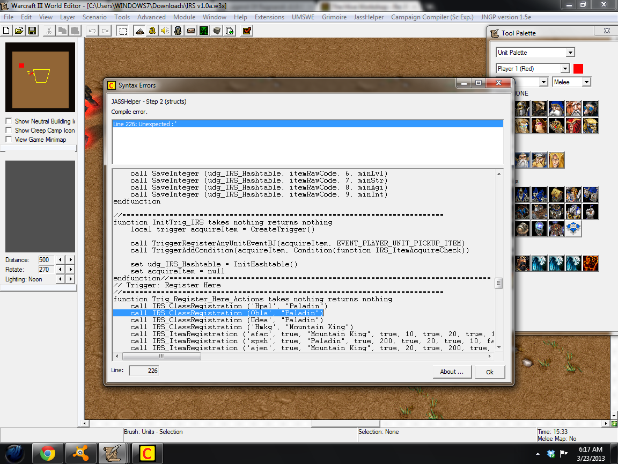Select the Blood Mage red-haired unit
Viewport: 618px width, 464px height.
pos(573,126)
